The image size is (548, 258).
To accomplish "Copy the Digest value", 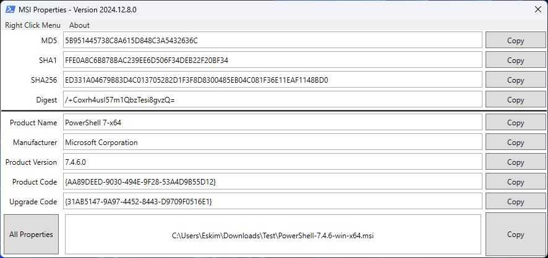I will pos(515,100).
